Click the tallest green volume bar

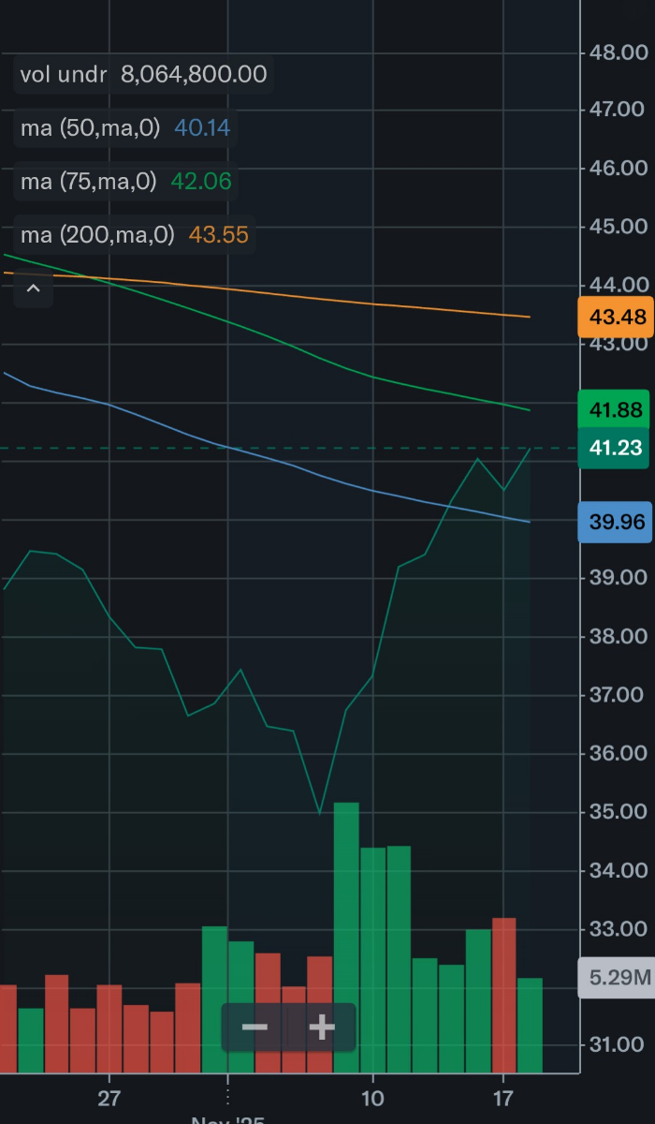click(346, 937)
